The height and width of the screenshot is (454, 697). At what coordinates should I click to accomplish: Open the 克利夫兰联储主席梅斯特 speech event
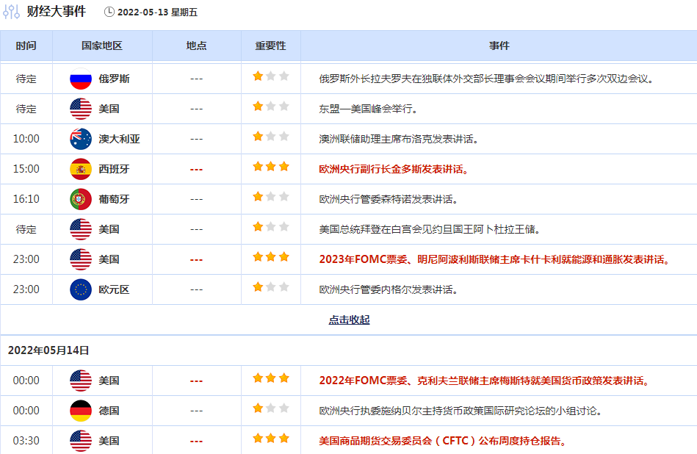pos(485,381)
